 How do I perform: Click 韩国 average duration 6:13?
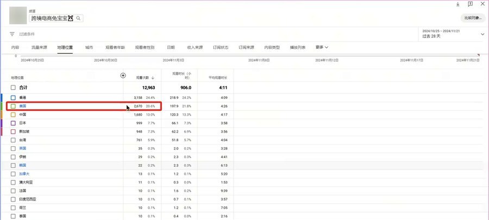tap(224, 166)
